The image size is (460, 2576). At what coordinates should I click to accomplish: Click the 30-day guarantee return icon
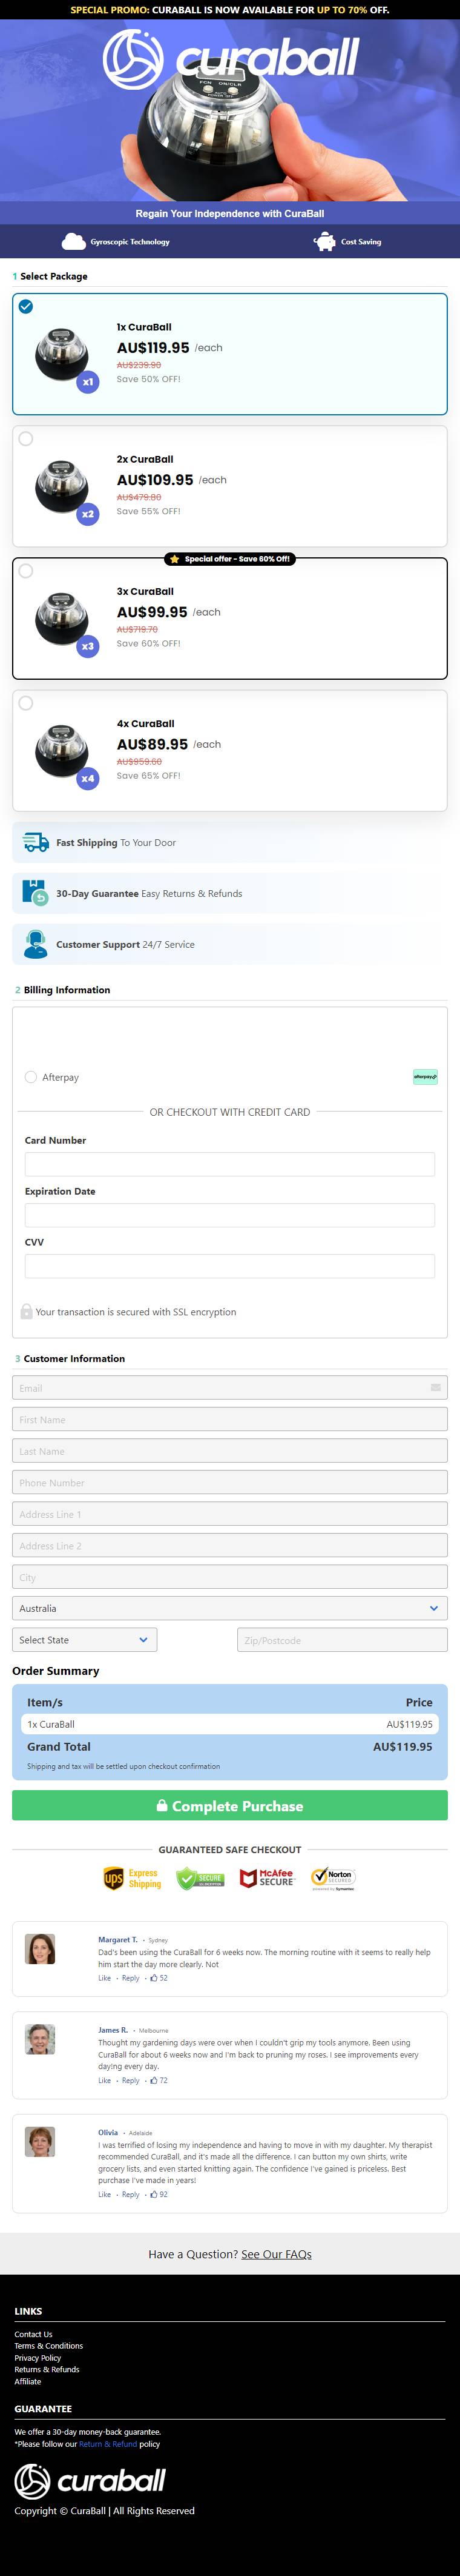pyautogui.click(x=35, y=893)
